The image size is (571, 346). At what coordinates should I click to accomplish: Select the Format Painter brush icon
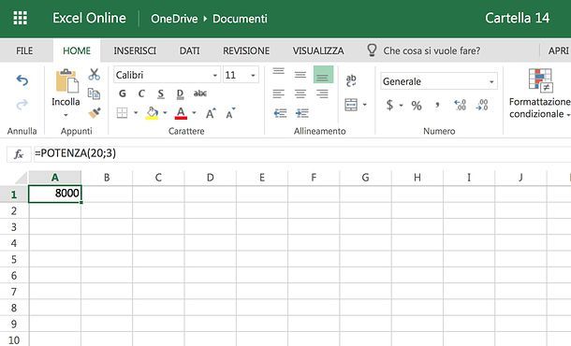coord(95,113)
